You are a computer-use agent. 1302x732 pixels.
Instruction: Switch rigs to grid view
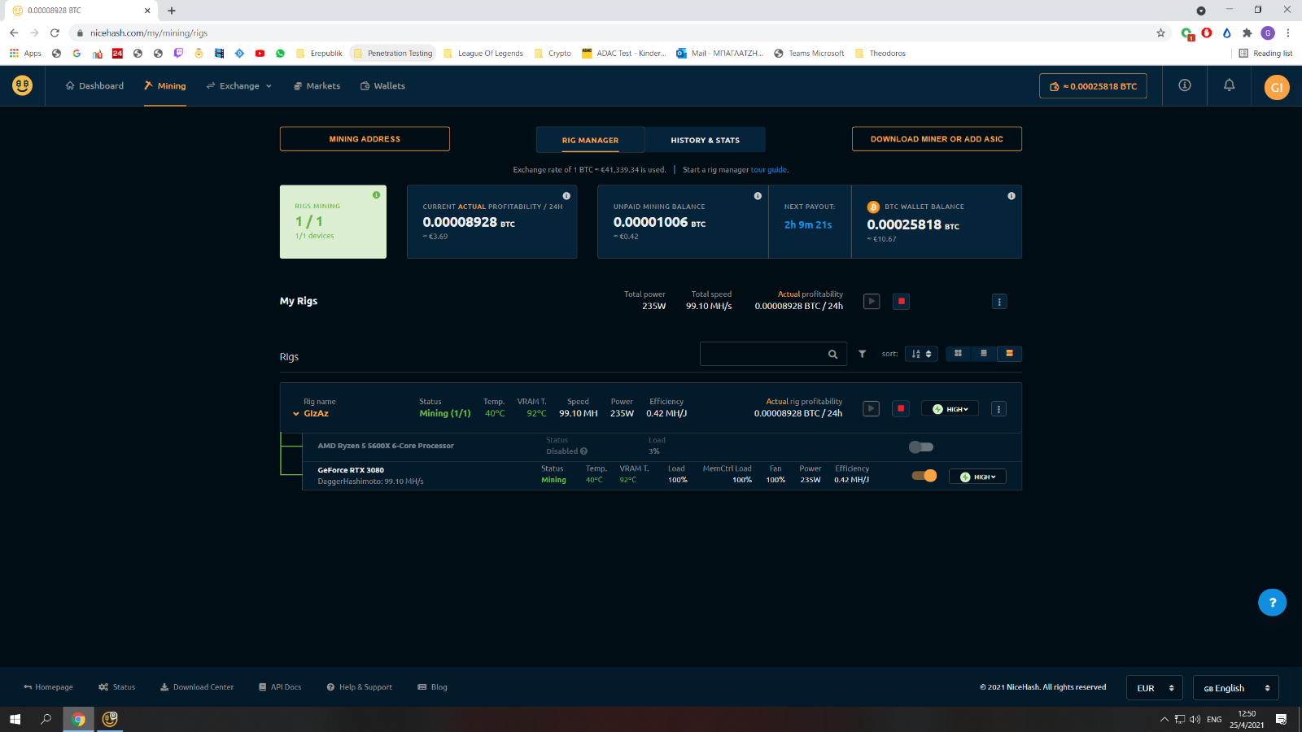pyautogui.click(x=958, y=354)
